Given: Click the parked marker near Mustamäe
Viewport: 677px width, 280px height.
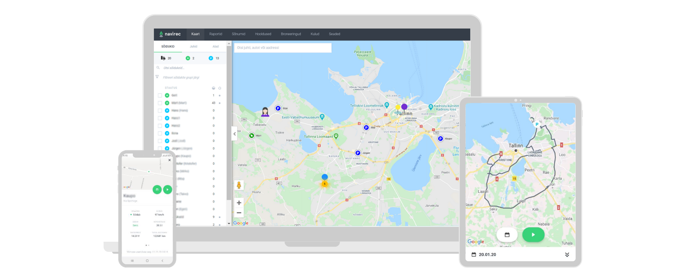Looking at the screenshot, I should tap(358, 153).
